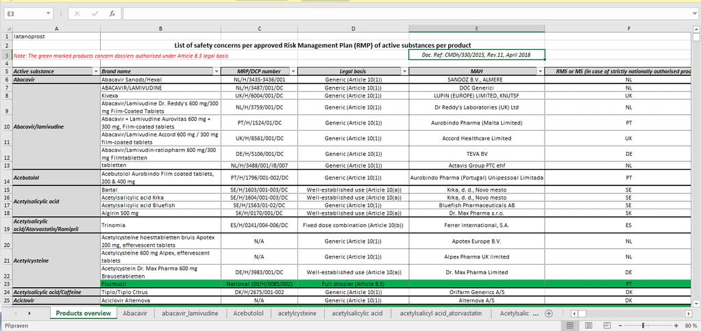Click the New sheet plus button
This screenshot has height=331, width=701.
point(549,313)
